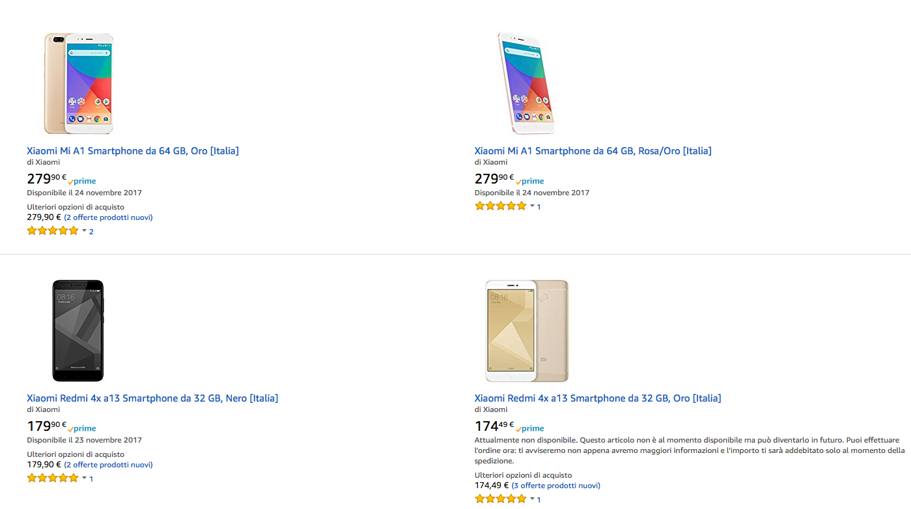
Task: Open the rose gold Mi A1 product image
Action: [526, 83]
